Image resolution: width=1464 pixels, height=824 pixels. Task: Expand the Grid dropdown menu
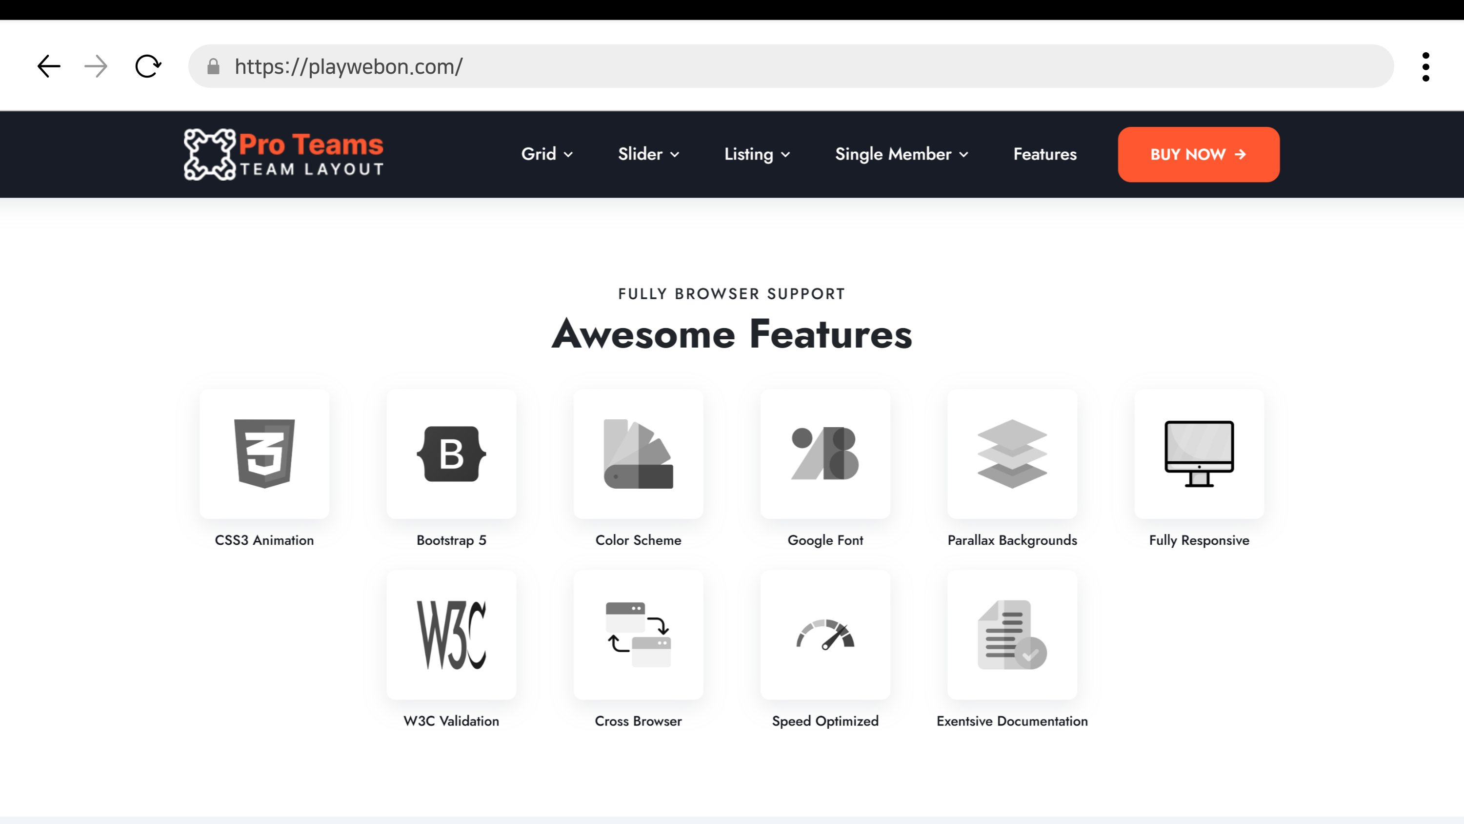coord(547,154)
